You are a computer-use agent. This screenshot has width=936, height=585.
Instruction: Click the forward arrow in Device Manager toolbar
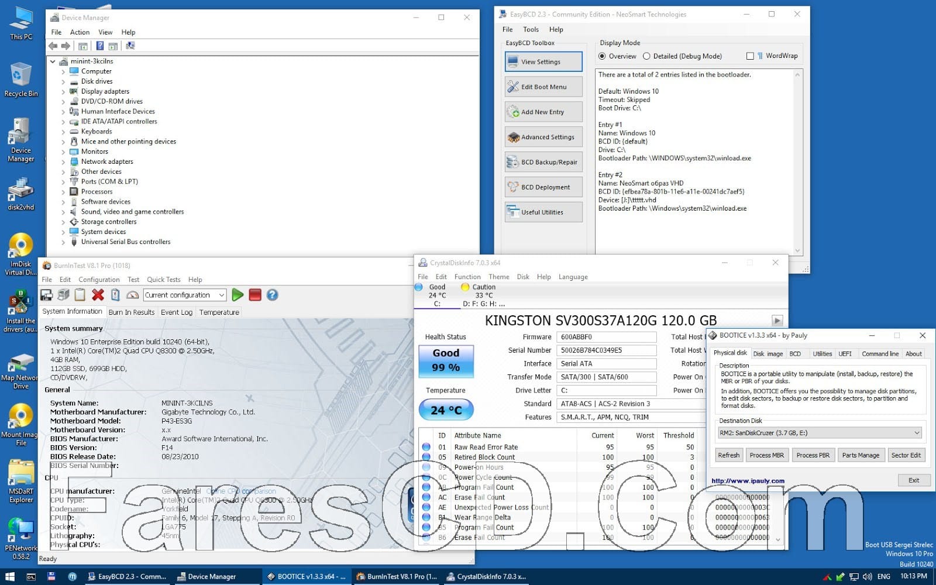click(x=66, y=46)
